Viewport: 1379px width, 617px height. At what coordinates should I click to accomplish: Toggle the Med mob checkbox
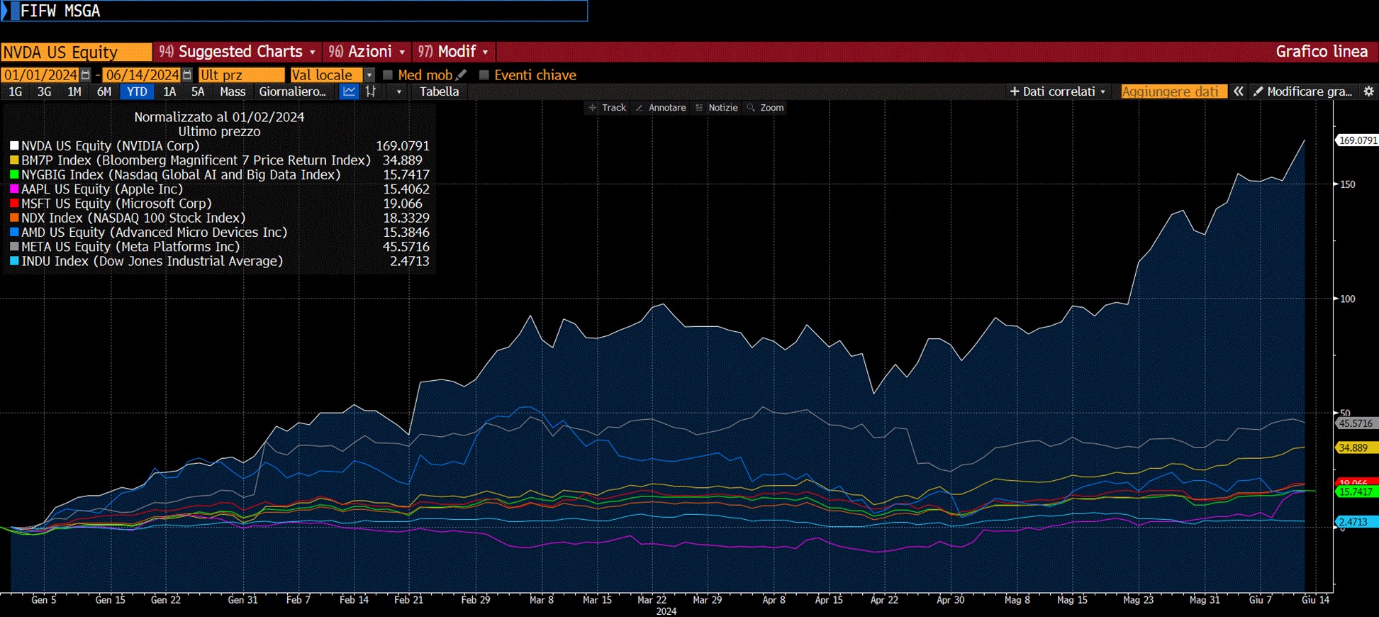(388, 74)
